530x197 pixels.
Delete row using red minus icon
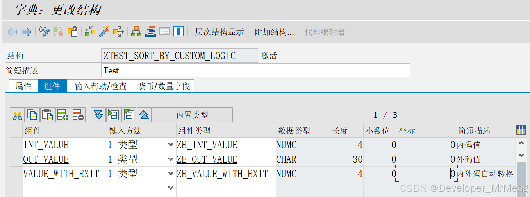click(78, 115)
